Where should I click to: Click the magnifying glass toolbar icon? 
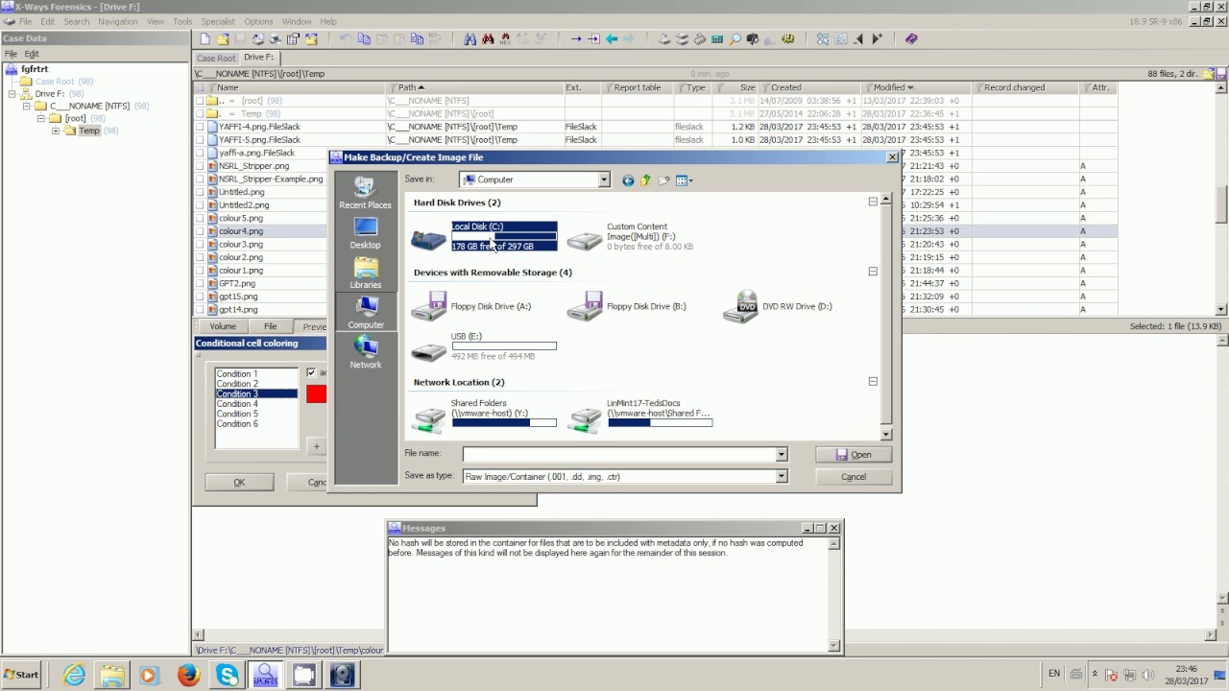click(735, 39)
